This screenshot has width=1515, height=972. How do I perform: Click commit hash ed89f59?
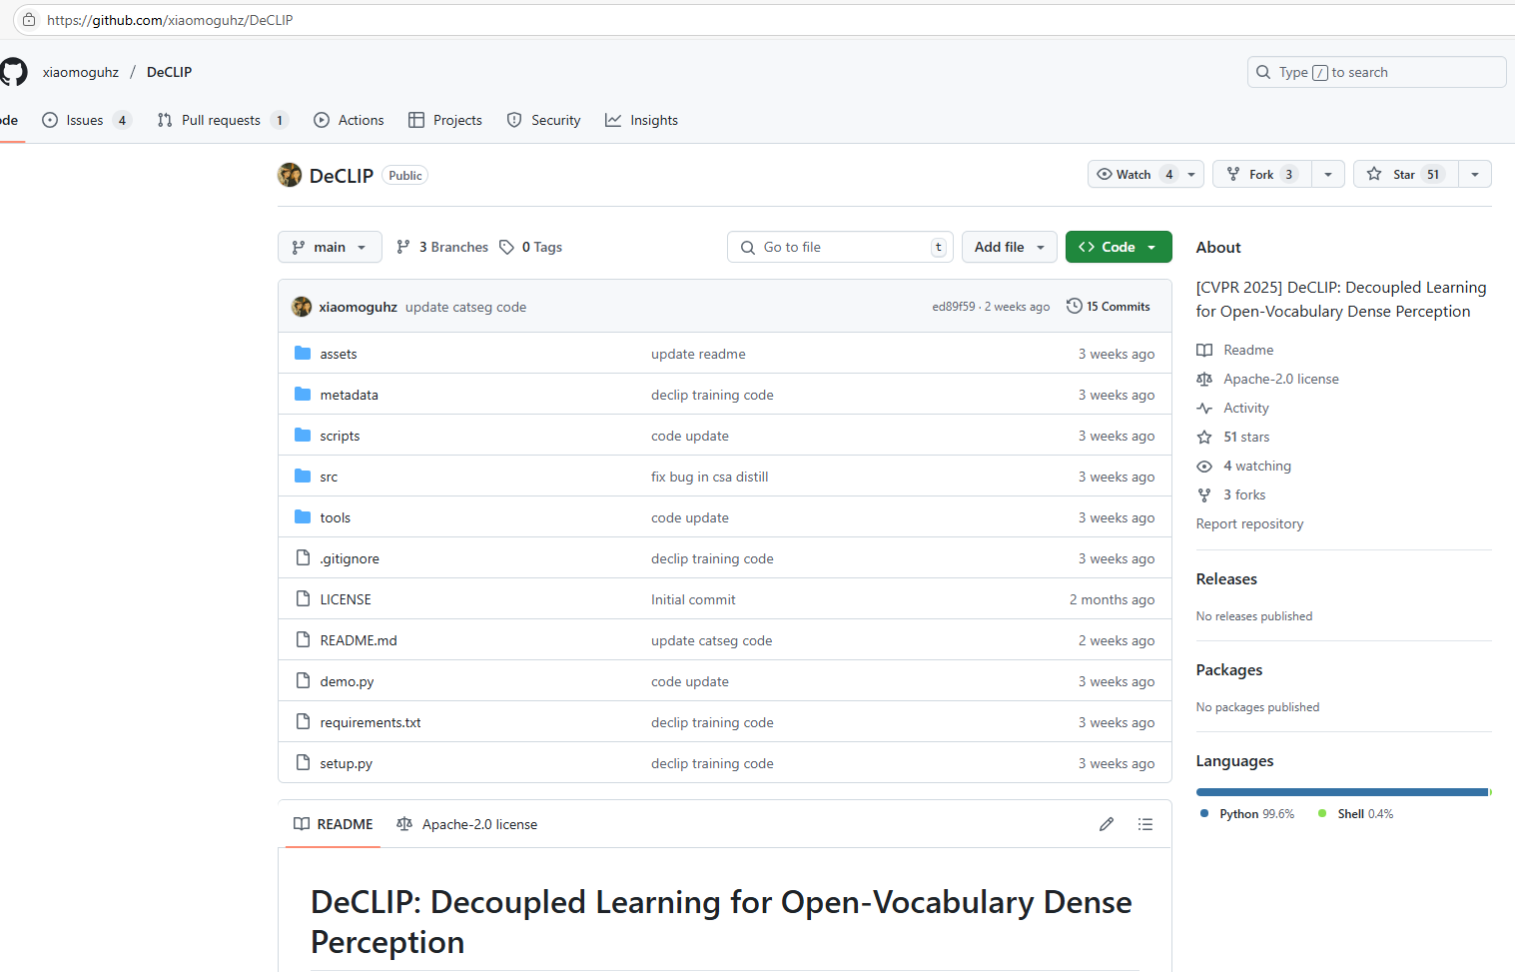(x=953, y=307)
